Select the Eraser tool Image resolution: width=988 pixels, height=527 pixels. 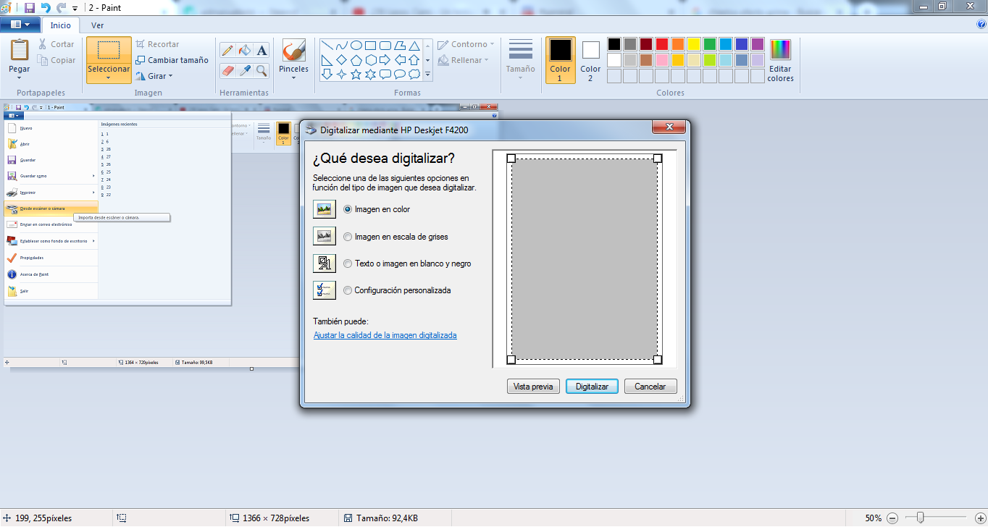[x=227, y=70]
